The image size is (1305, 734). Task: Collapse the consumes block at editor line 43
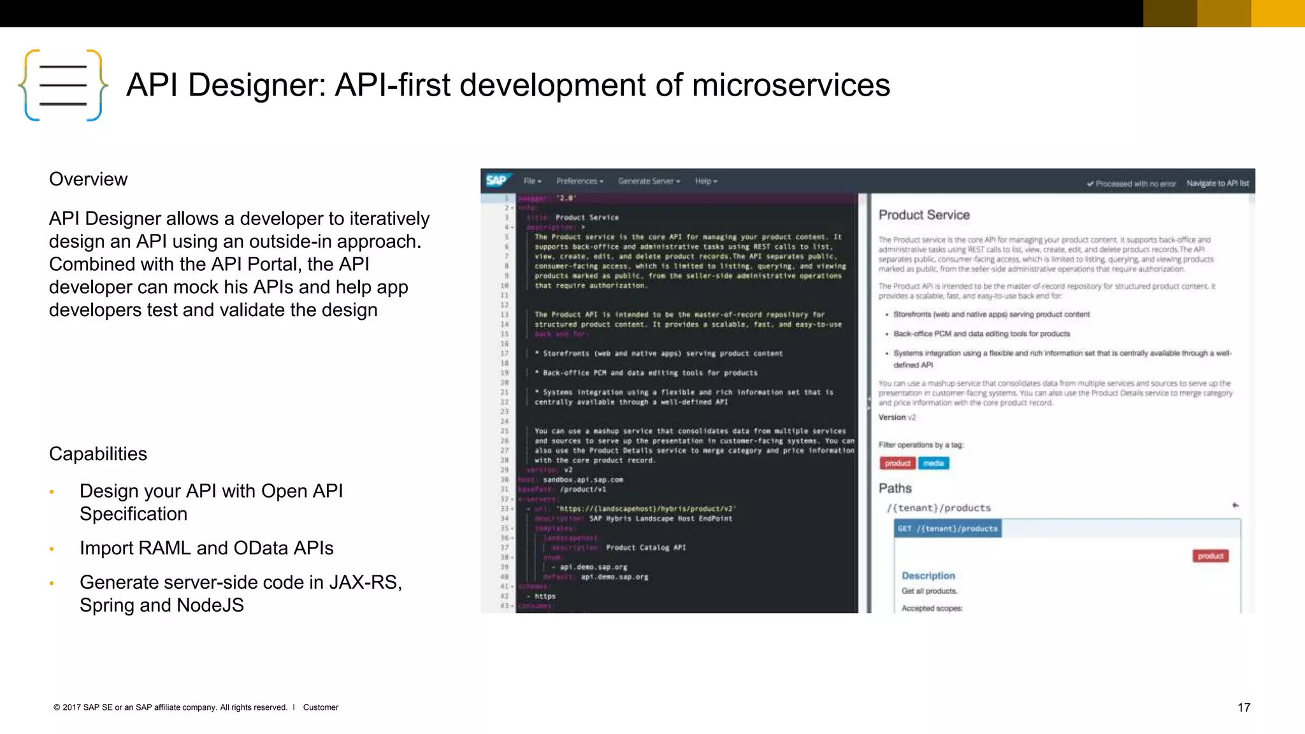(511, 605)
